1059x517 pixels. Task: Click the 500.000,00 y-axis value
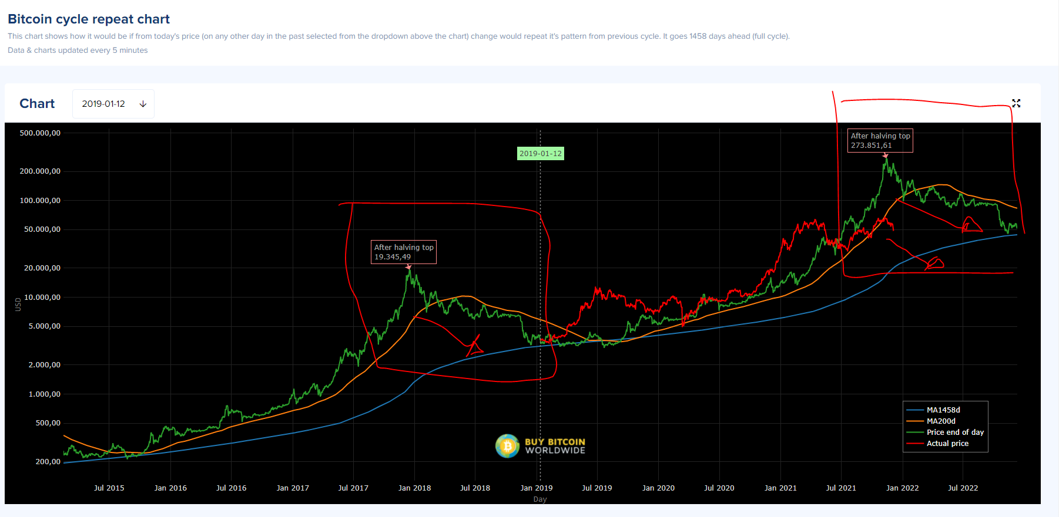pos(40,133)
